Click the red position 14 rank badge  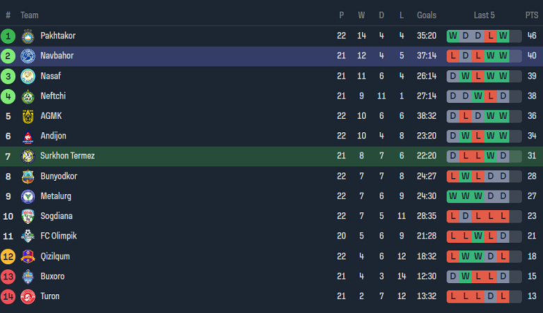pos(8,297)
